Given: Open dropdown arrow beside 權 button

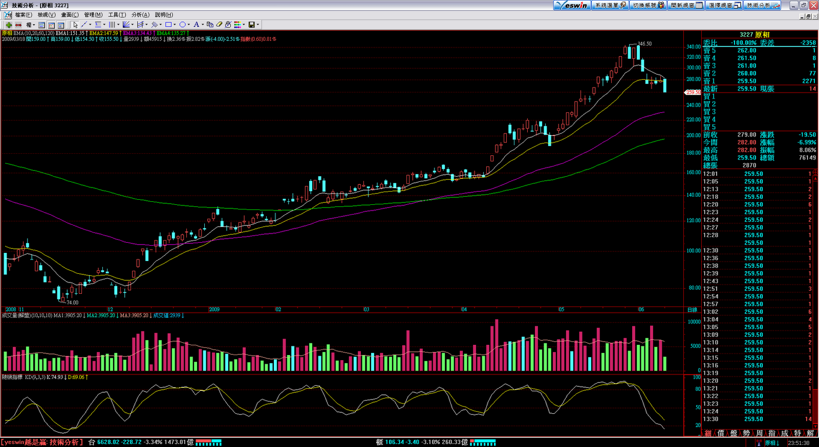Looking at the screenshot, I should tap(33, 25).
